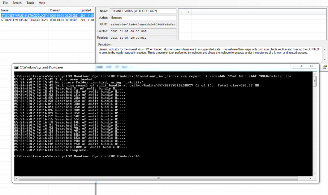
Task: Click cmd horizontal scroll-right arrow
Action: click(x=310, y=178)
